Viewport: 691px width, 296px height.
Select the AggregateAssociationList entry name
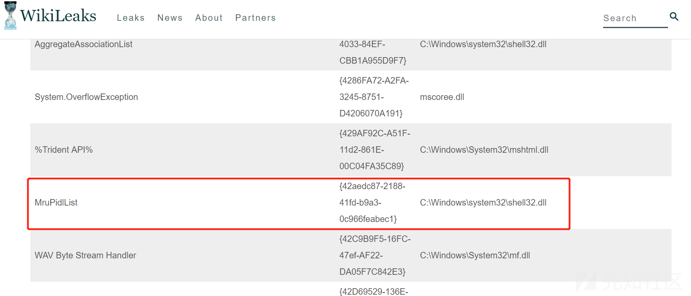click(x=84, y=44)
